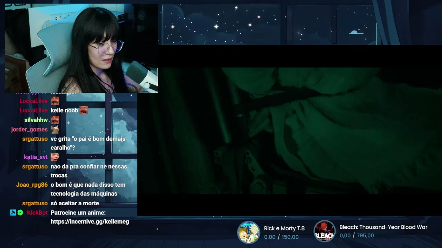Open the KickBot username in chat
The width and height of the screenshot is (442, 248).
pos(37,213)
